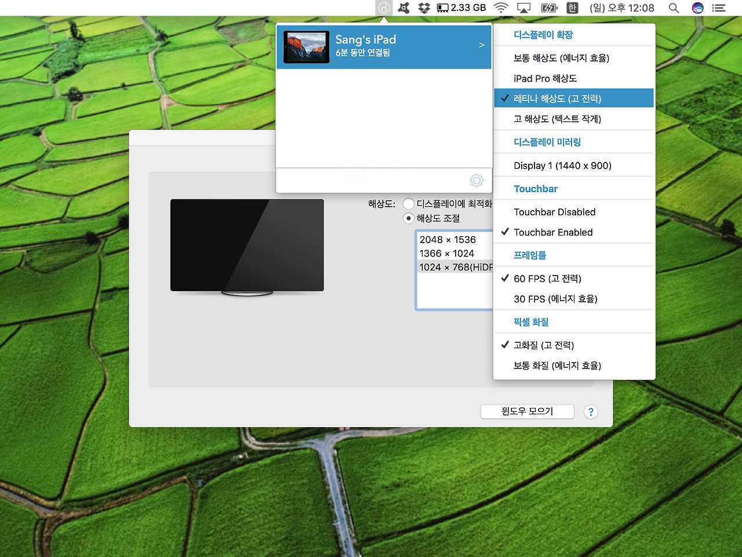Open Spotlight search magnifier
The image size is (742, 557).
[674, 8]
